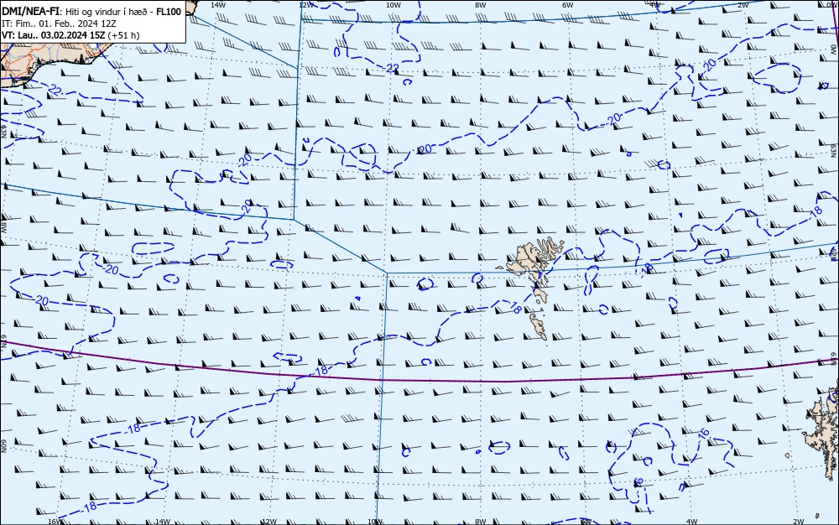839x525 pixels.
Task: Select the "FL100" flight level label
Action: [x=168, y=12]
